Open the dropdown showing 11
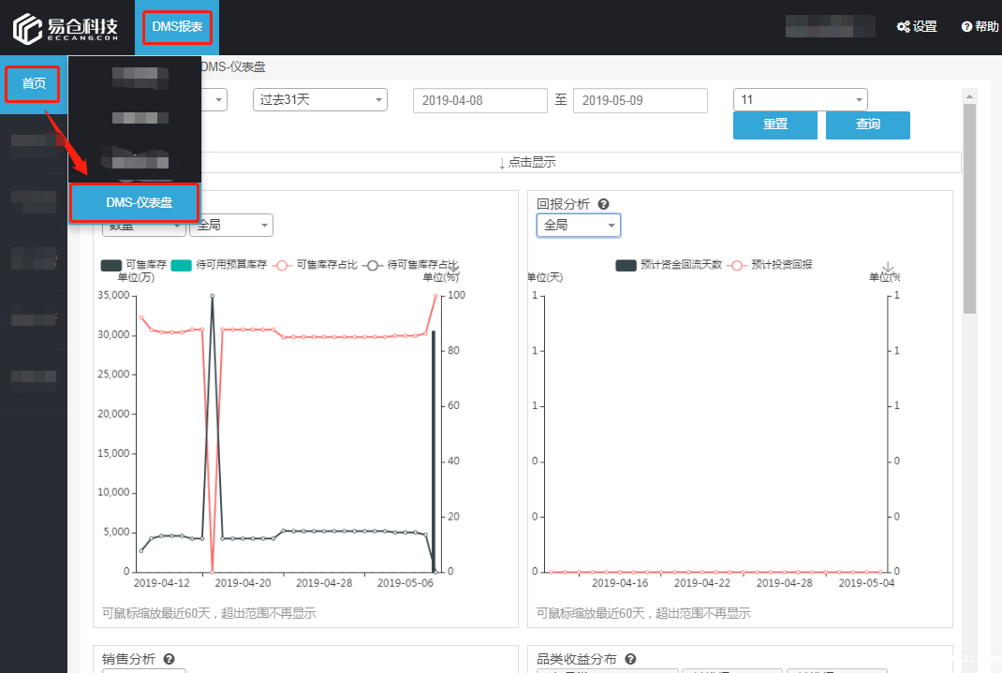Viewport: 1002px width, 673px height. tap(801, 100)
